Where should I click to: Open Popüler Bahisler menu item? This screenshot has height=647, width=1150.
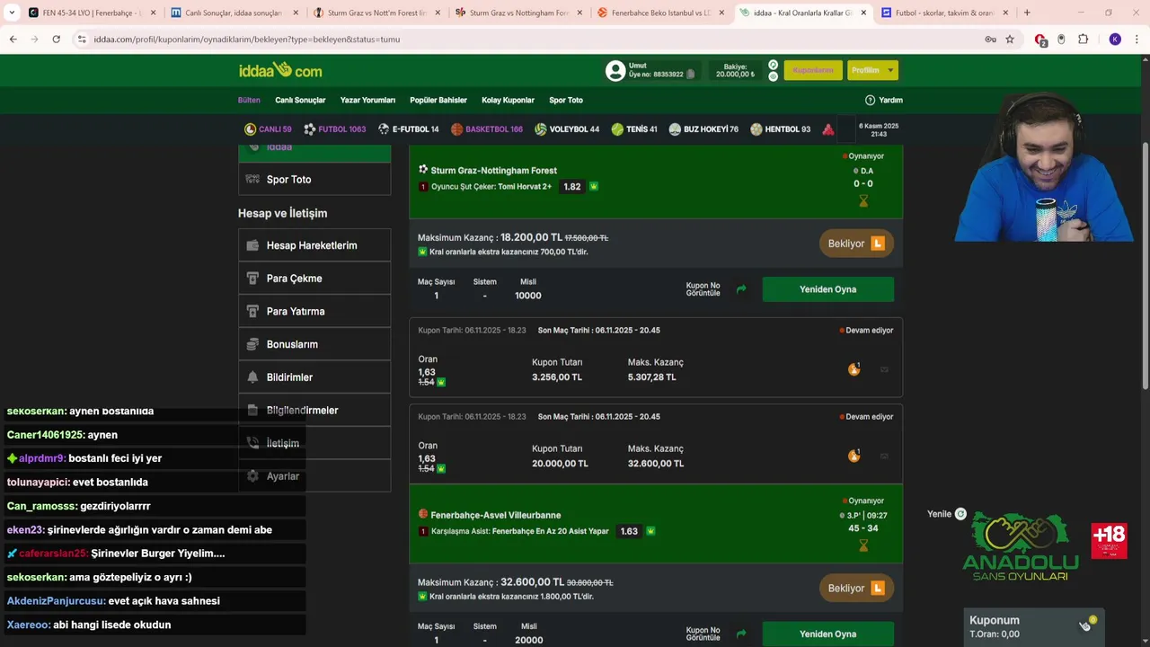point(438,100)
